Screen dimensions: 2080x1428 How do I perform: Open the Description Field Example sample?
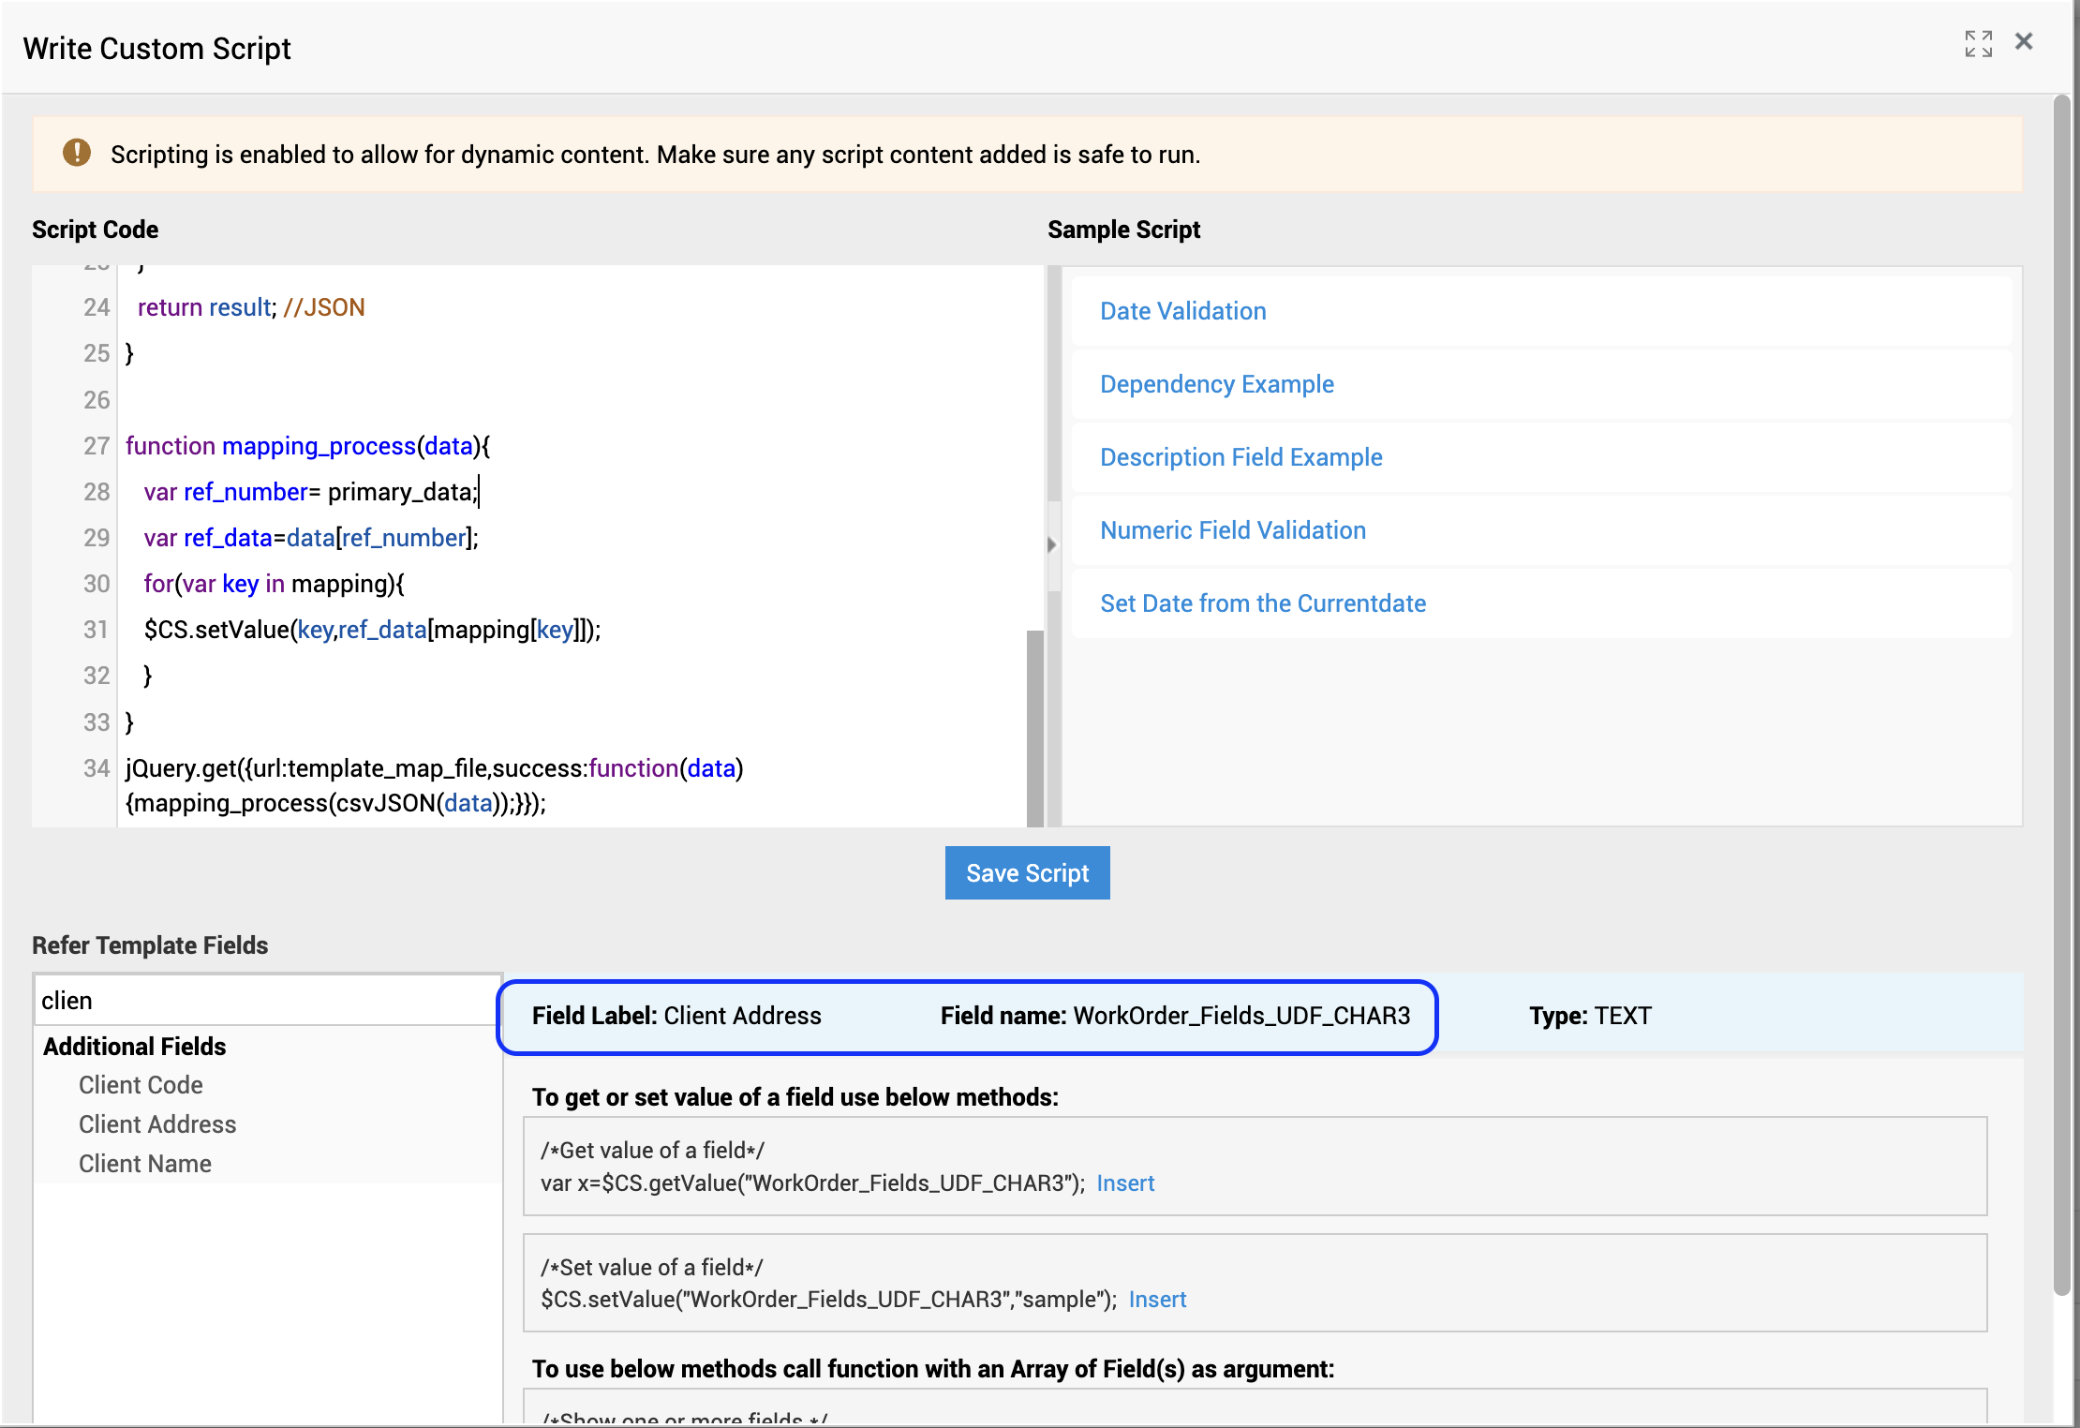point(1241,457)
